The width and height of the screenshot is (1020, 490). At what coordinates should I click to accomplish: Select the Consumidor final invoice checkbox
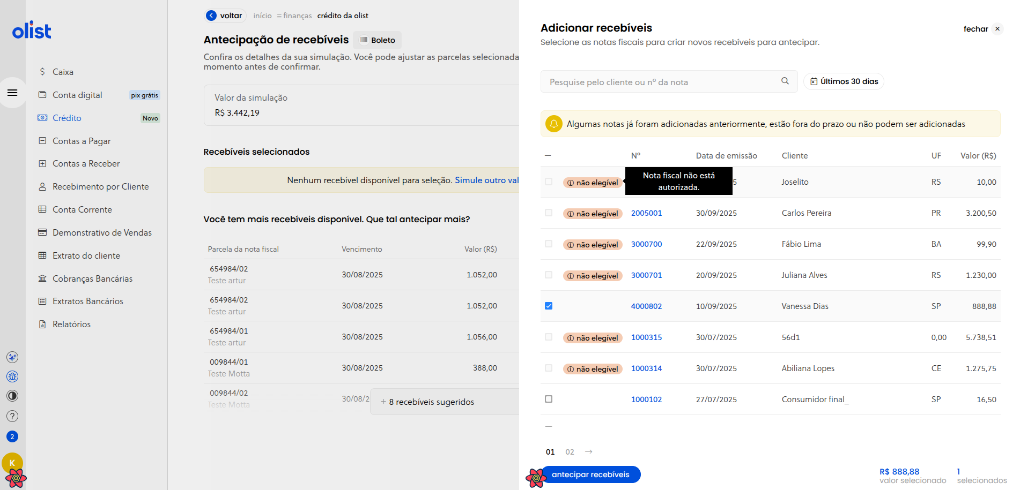549,399
